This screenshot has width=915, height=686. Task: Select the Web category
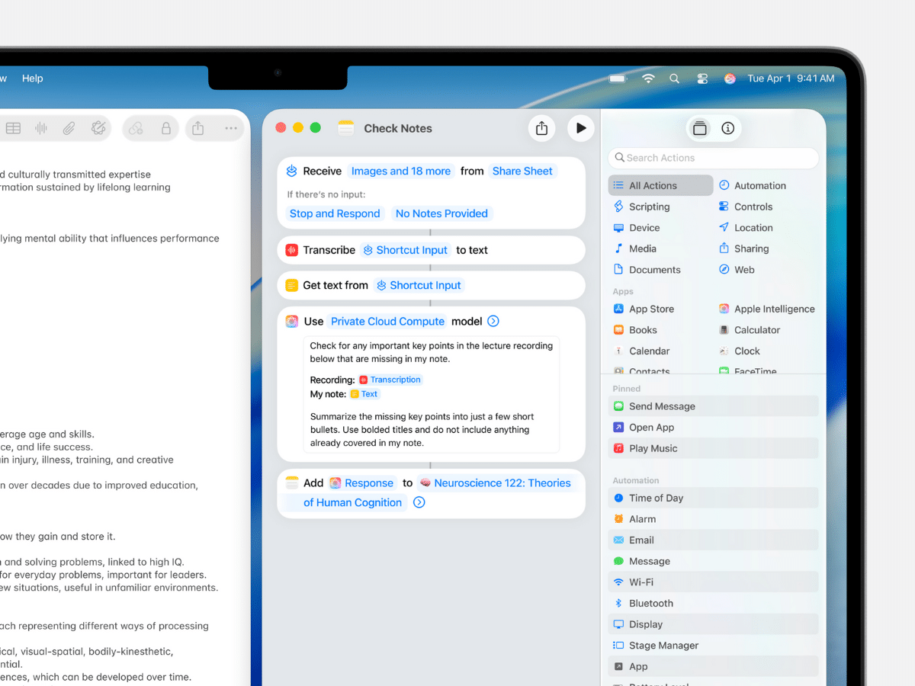[x=737, y=270]
